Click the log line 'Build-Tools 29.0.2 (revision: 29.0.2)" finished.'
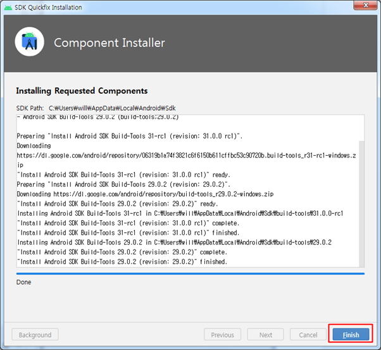 pyautogui.click(x=122, y=261)
